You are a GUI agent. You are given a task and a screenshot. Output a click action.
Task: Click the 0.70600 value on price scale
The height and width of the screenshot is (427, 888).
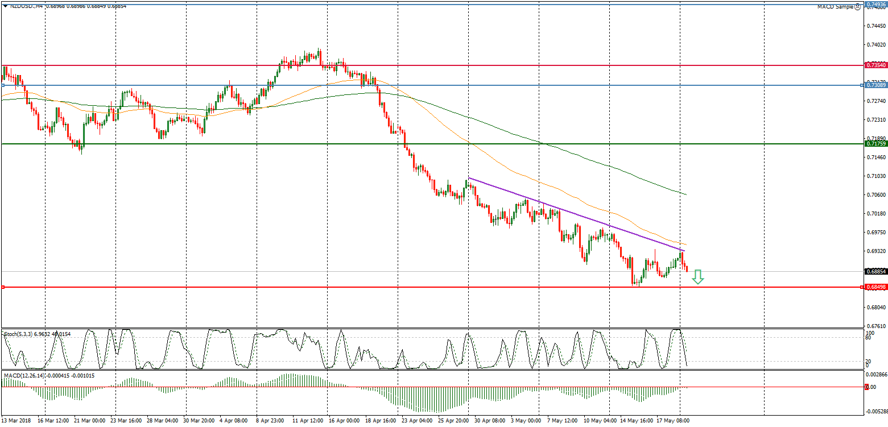coord(876,195)
